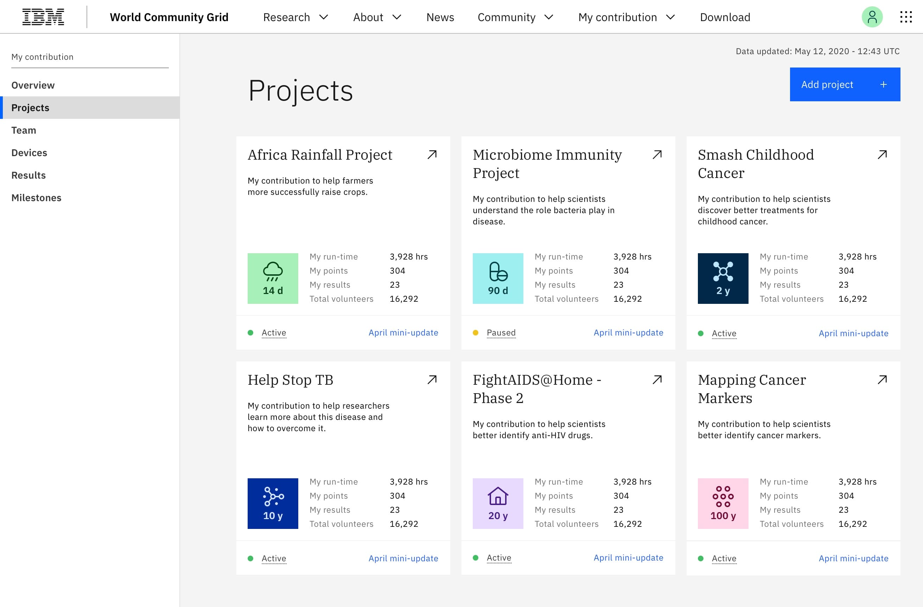The height and width of the screenshot is (607, 923).
Task: Click the Microbiome Immunity Project title
Action: [x=547, y=164]
